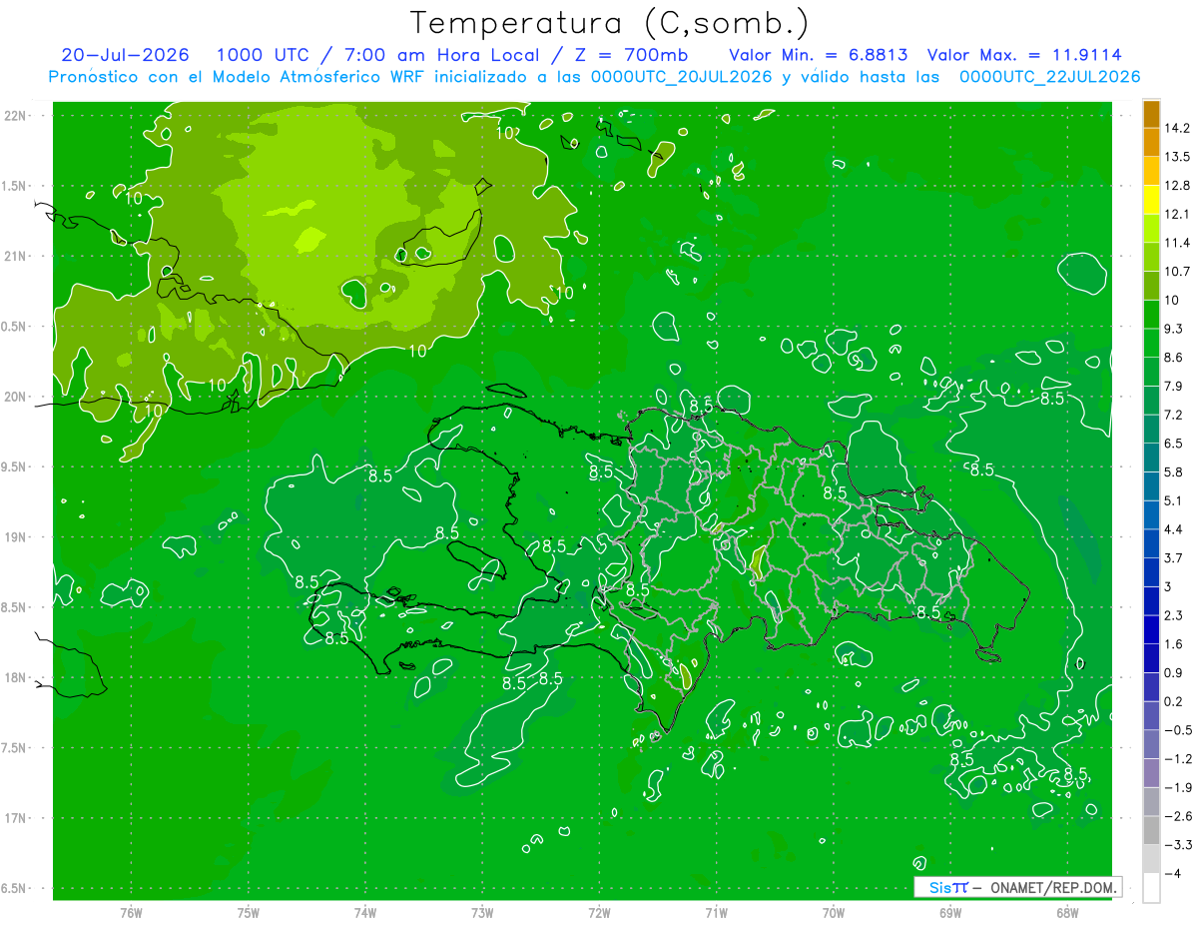Click the "1000 UTC" time text
This screenshot has height=926, width=1198.
click(x=264, y=55)
